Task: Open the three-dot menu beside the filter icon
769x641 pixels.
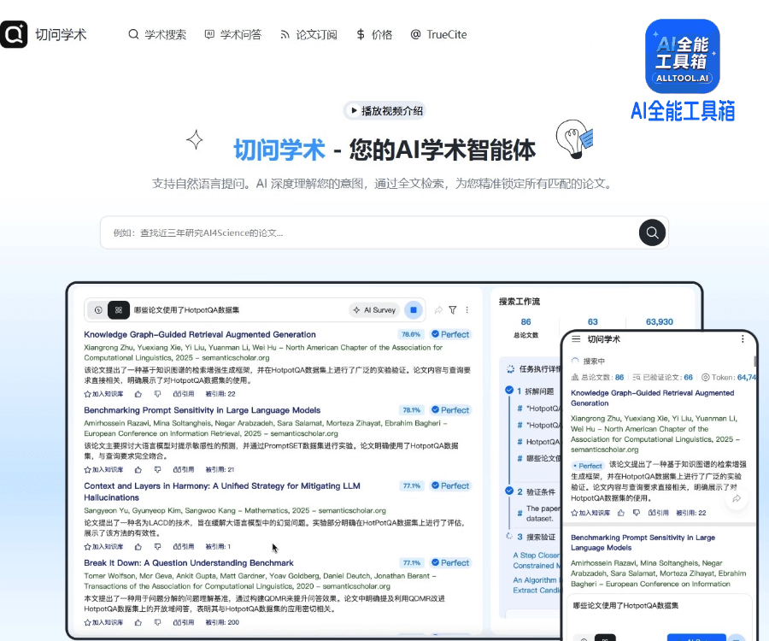Action: (467, 310)
